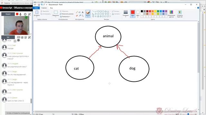The height and width of the screenshot is (115, 206).
Task: Switch to the View (Вид) ribbon tab
Action: pyautogui.click(x=51, y=8)
